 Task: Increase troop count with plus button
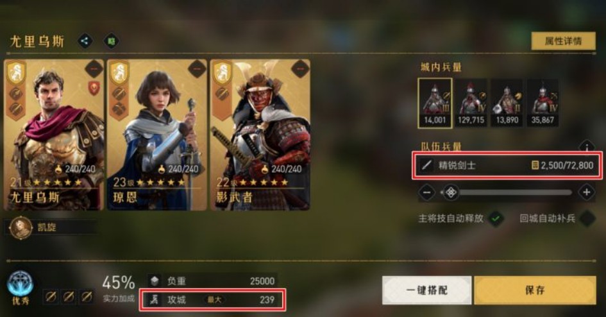pos(586,192)
